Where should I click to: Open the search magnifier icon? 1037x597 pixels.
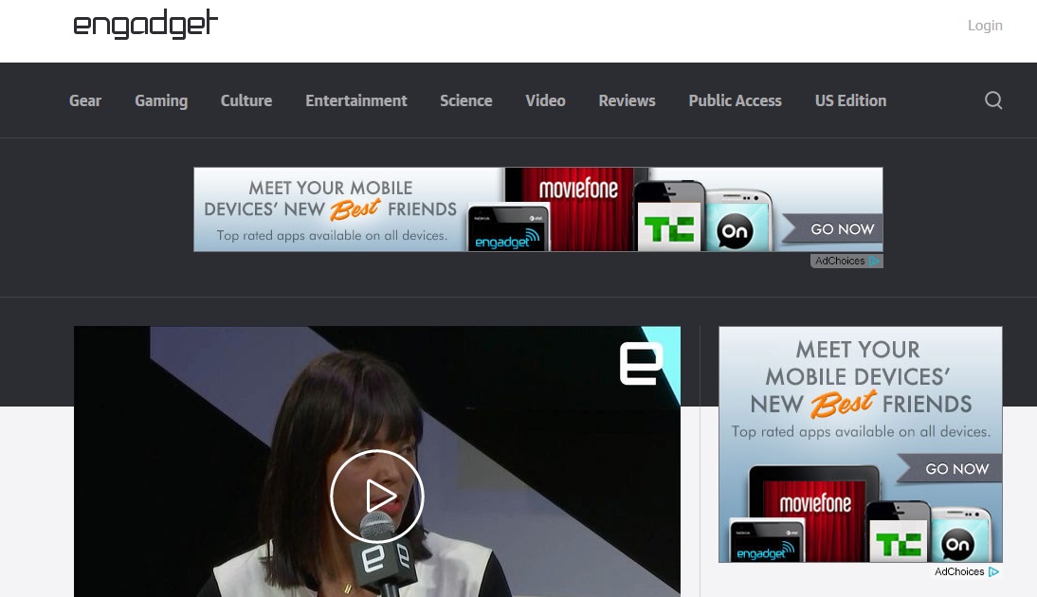[993, 100]
